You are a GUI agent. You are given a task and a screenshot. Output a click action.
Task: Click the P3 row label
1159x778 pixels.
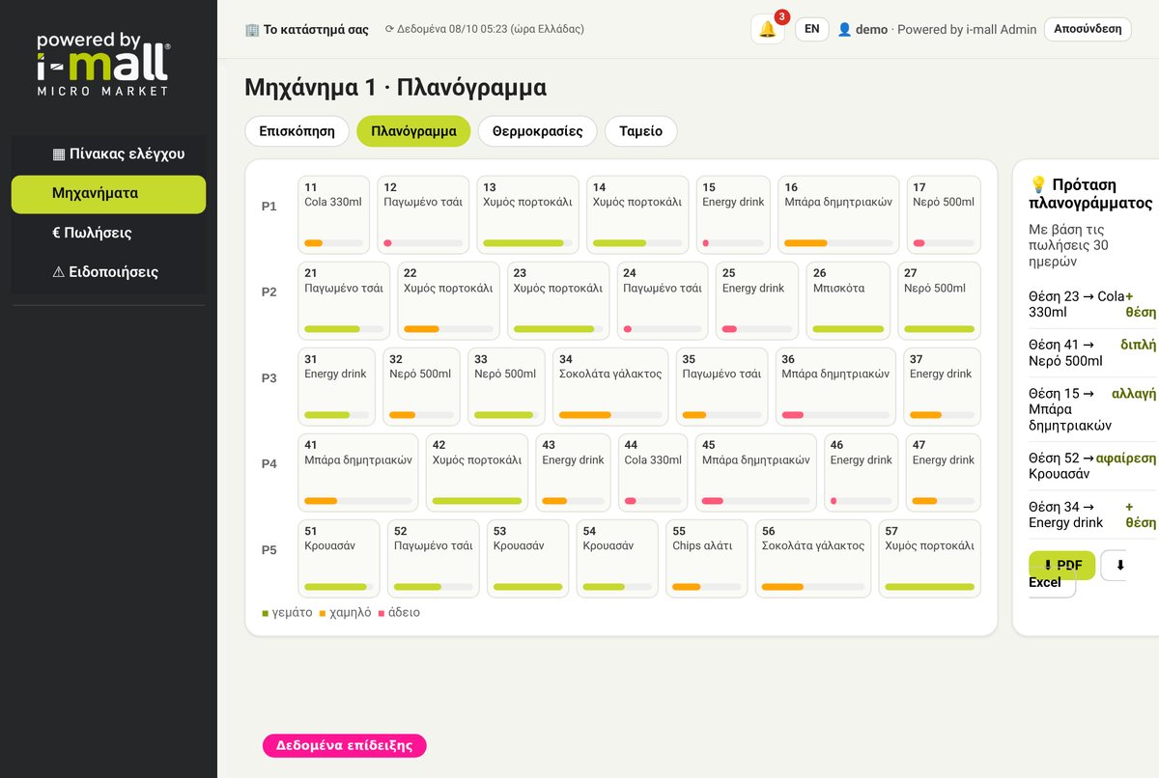coord(269,378)
